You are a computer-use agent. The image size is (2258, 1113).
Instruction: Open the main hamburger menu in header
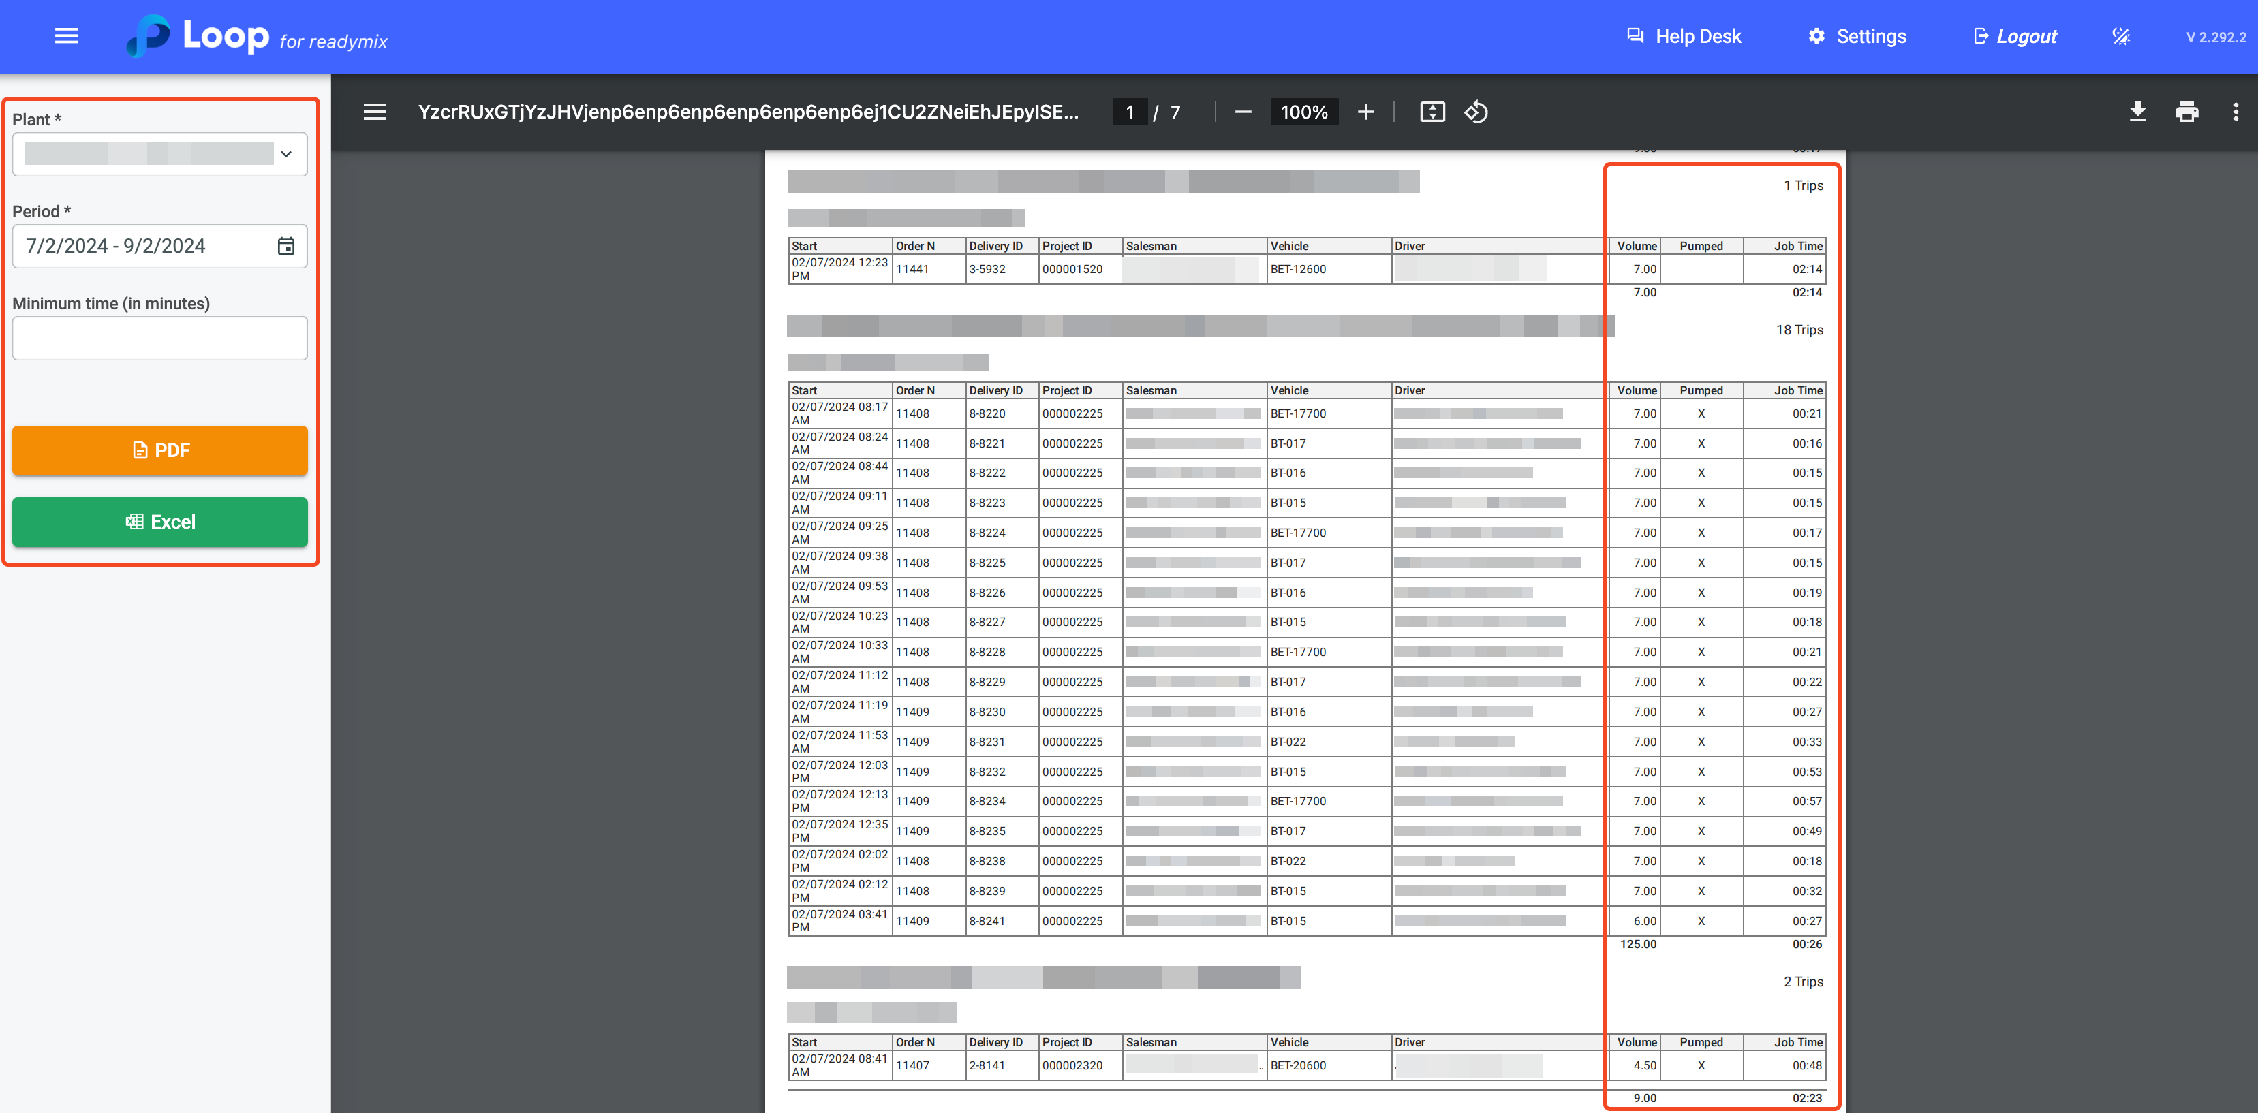click(x=67, y=36)
